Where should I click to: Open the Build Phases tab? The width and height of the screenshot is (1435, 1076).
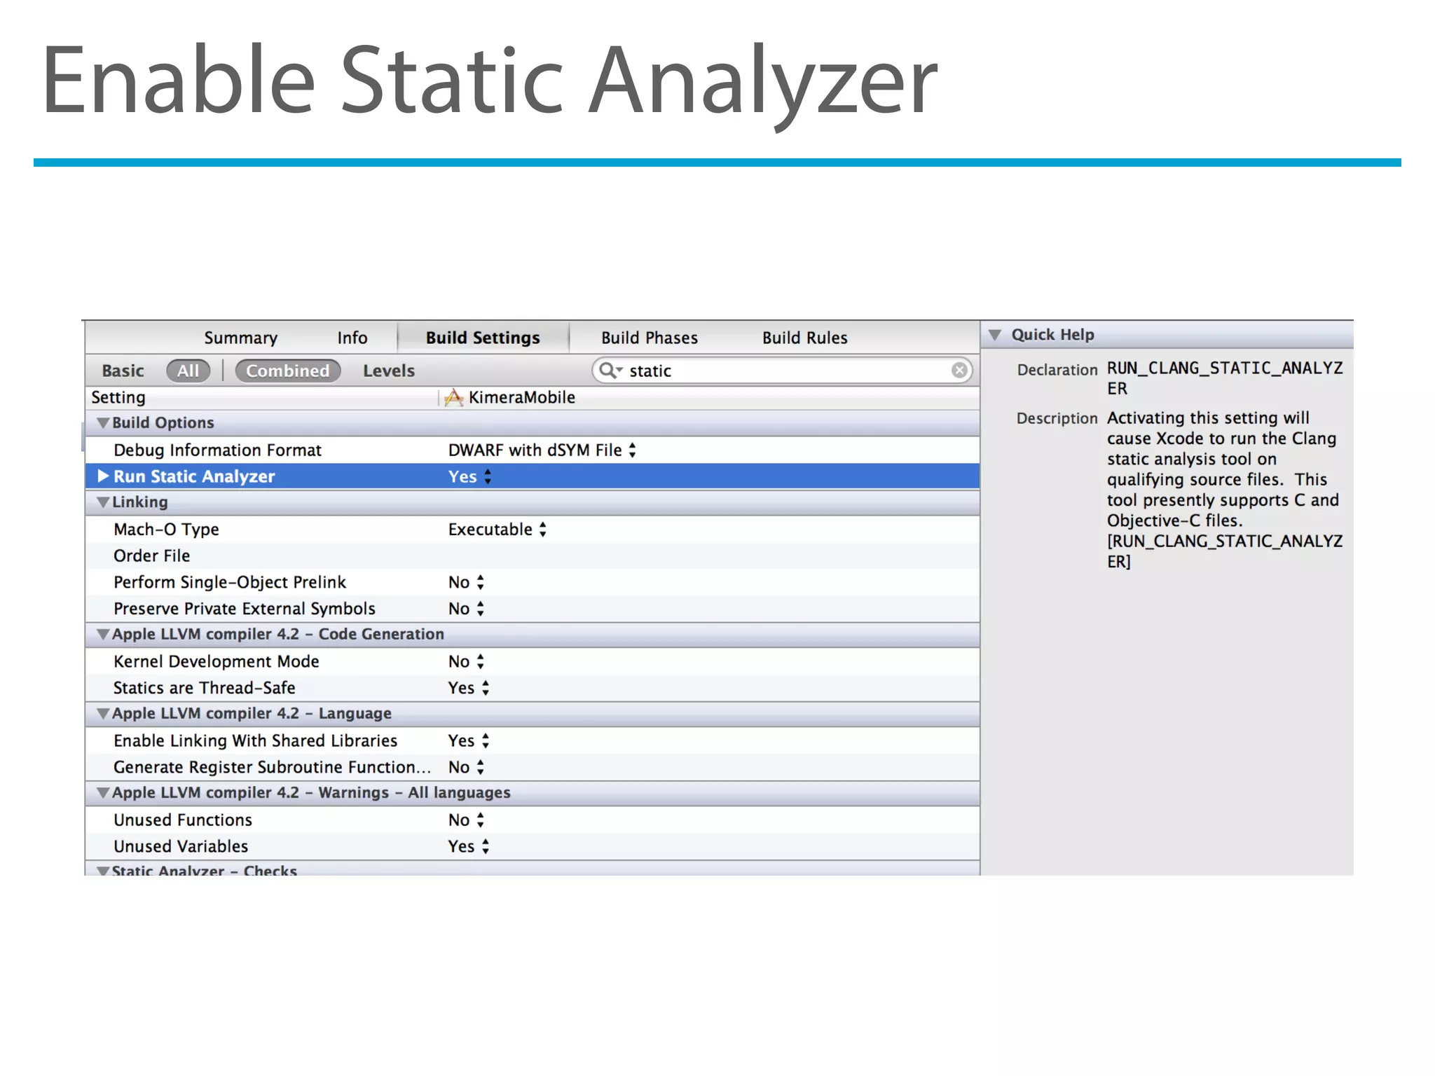650,338
